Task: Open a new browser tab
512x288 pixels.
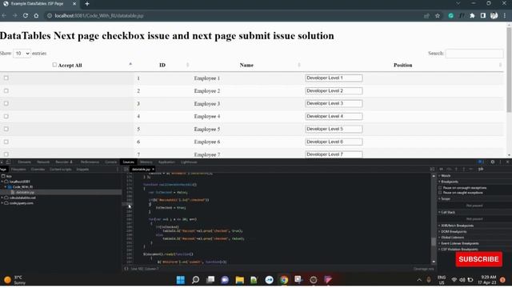Action: [x=87, y=4]
